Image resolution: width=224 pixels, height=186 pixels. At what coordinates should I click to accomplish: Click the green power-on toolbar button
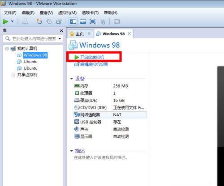[x=5, y=21]
